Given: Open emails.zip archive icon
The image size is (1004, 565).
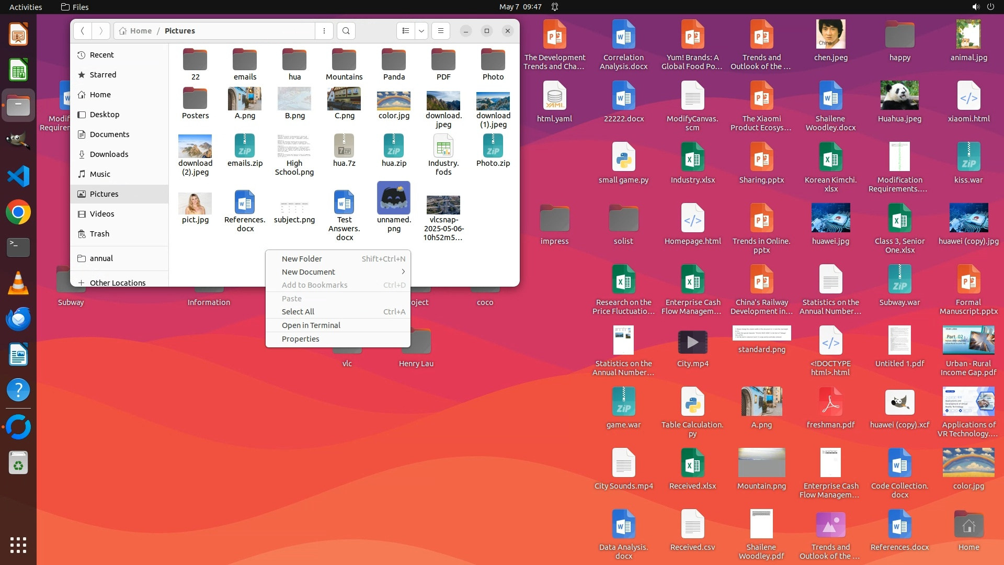Looking at the screenshot, I should coord(245,146).
